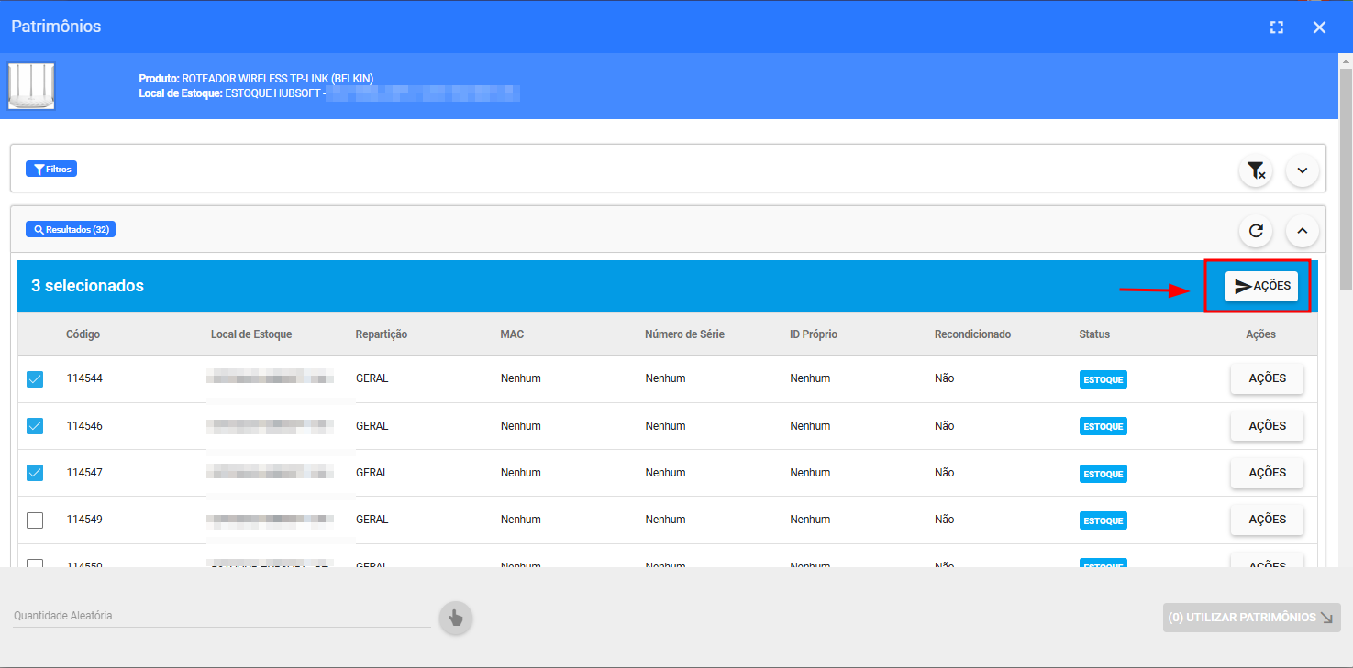The height and width of the screenshot is (668, 1353).
Task: Open AÇÕES for row 114546
Action: pyautogui.click(x=1267, y=426)
